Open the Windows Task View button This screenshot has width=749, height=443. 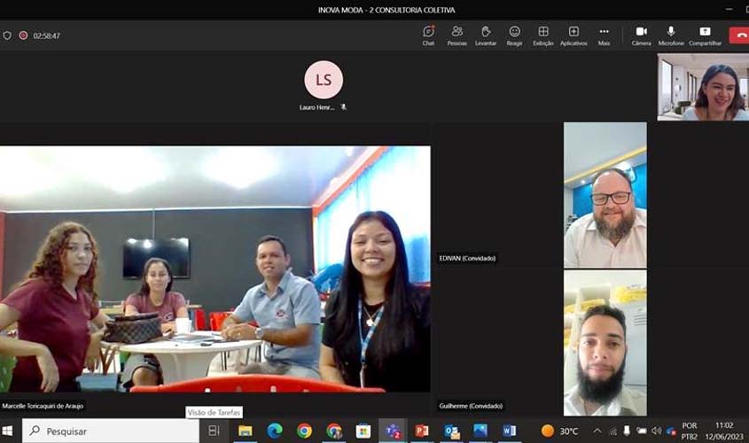click(x=214, y=431)
